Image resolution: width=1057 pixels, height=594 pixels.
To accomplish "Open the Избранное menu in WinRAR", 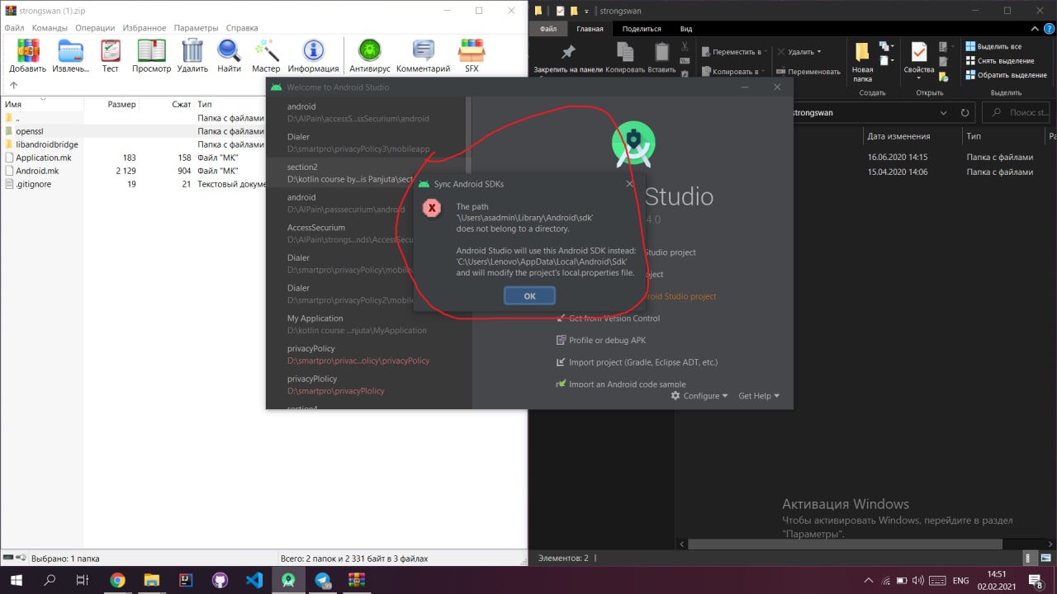I will click(x=145, y=27).
